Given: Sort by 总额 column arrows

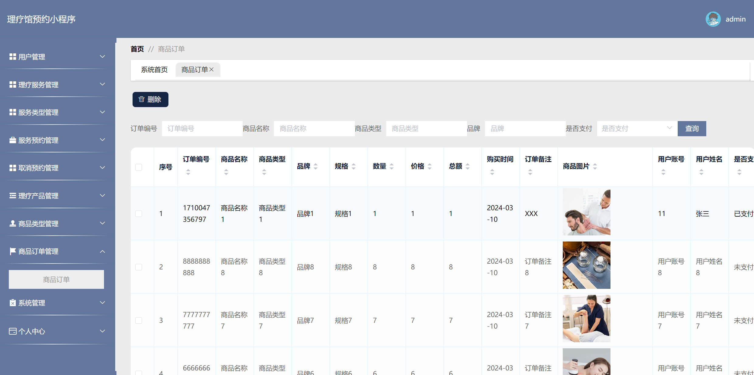Looking at the screenshot, I should click(x=468, y=166).
